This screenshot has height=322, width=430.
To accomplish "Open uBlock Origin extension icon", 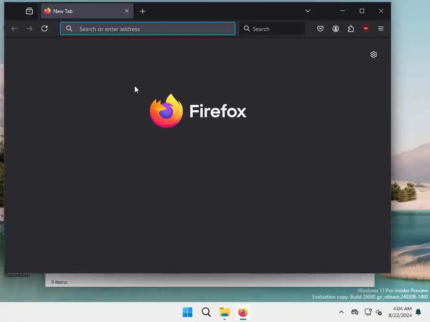I will 366,29.
